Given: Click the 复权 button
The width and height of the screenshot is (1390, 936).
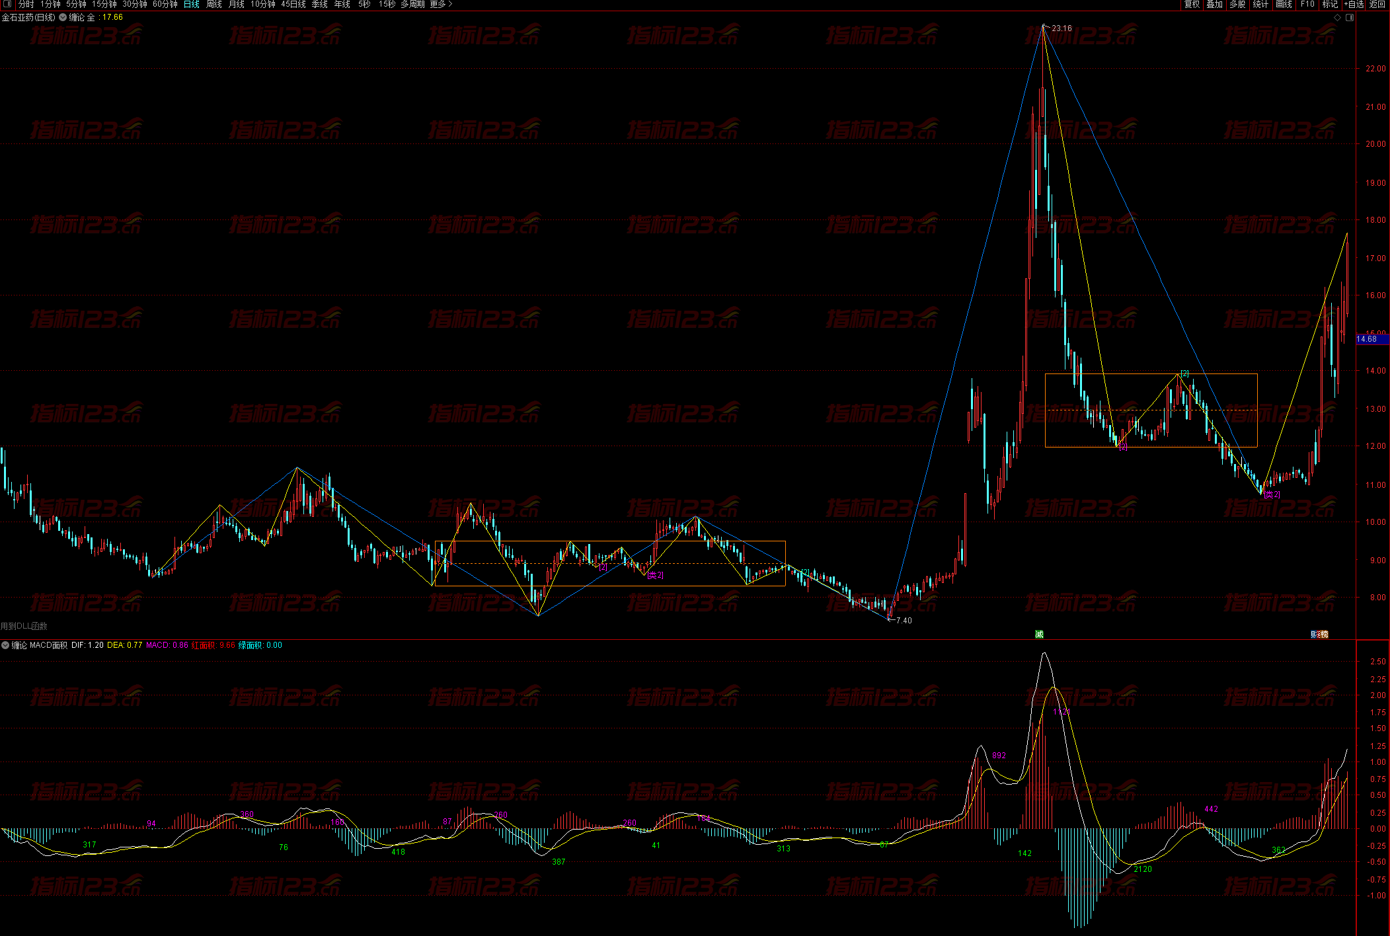Looking at the screenshot, I should coord(1192,4).
